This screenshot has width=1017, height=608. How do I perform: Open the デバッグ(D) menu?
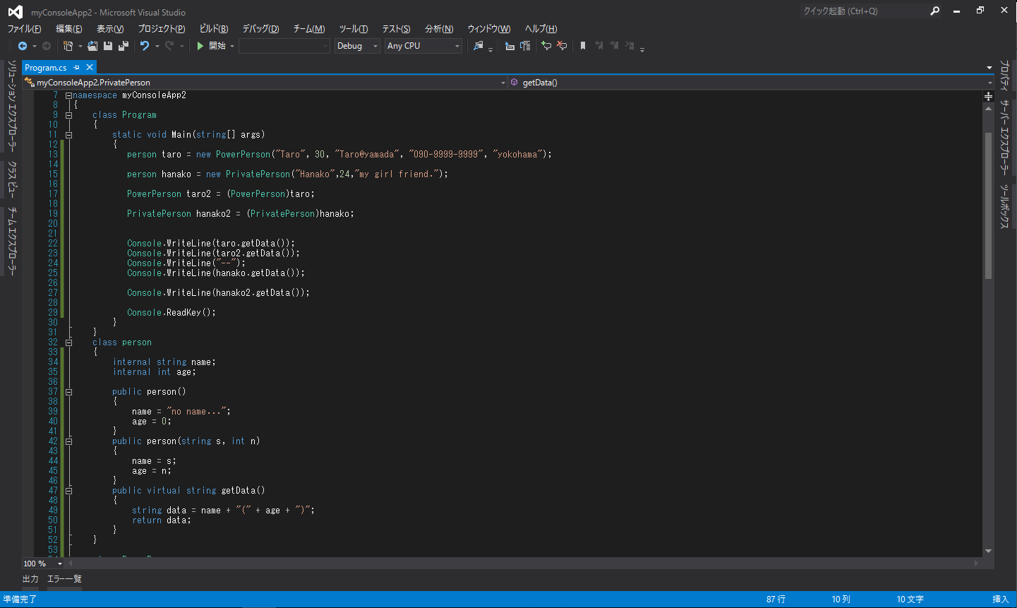click(260, 29)
